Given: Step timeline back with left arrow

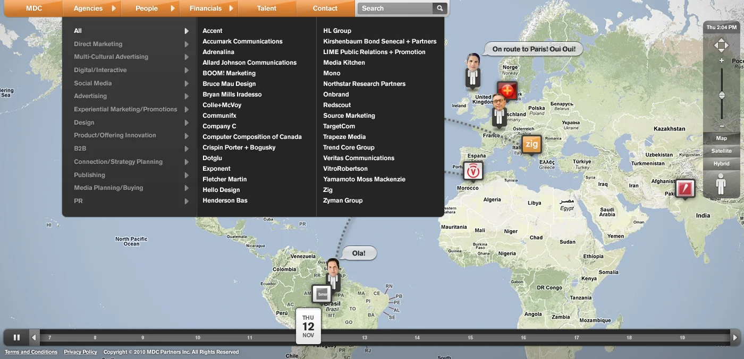Looking at the screenshot, I should pos(34,337).
